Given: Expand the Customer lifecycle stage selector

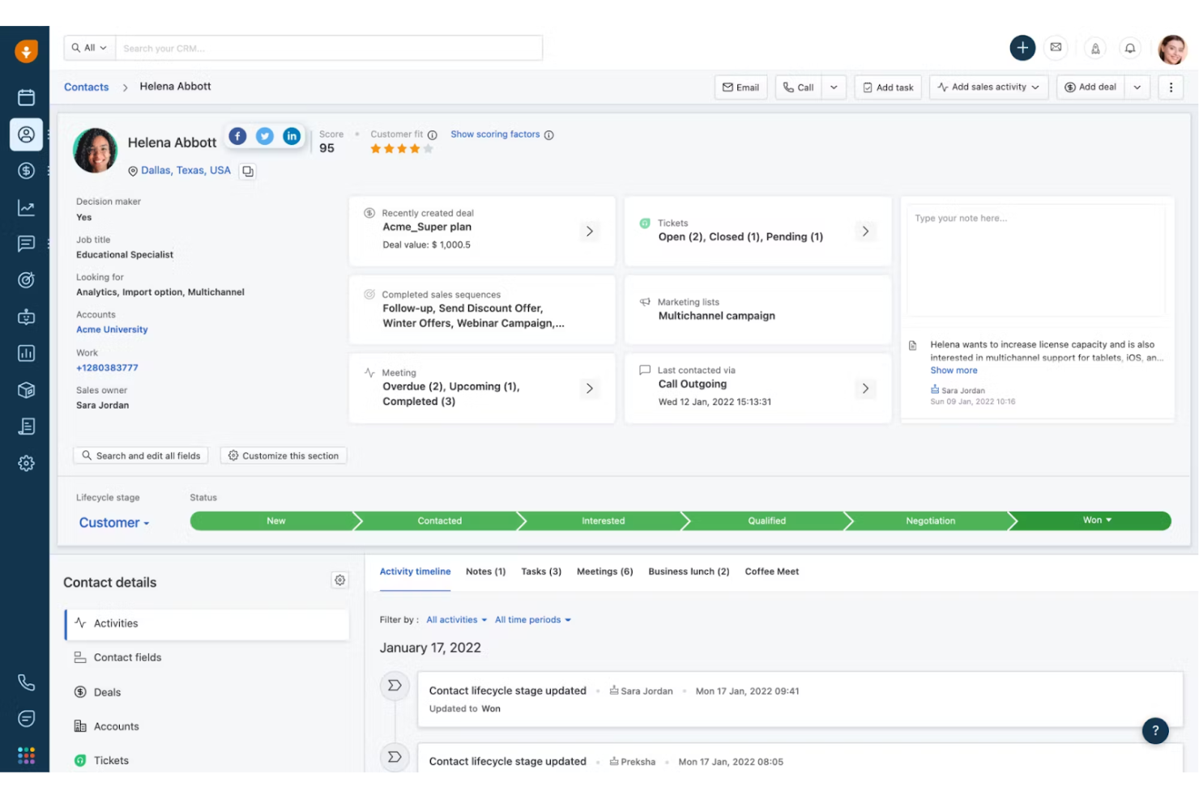Looking at the screenshot, I should point(113,522).
